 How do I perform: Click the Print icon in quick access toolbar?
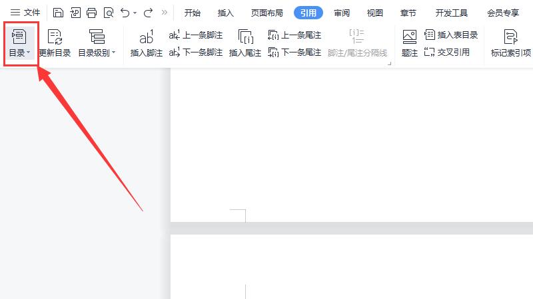[91, 13]
